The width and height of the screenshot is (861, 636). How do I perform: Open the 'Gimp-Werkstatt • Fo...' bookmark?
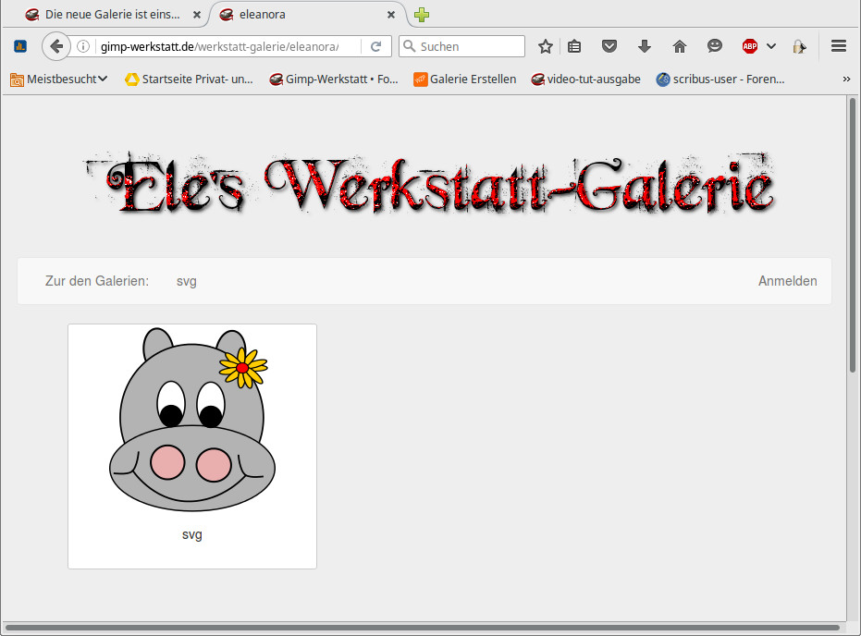(x=333, y=79)
